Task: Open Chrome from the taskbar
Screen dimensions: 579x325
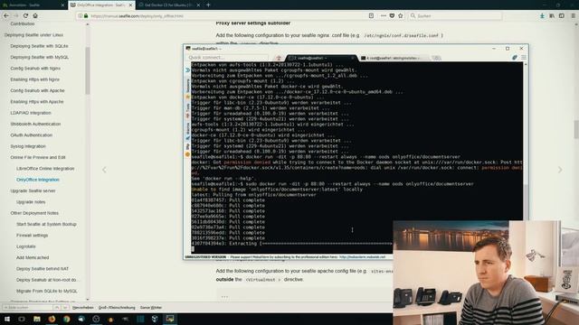Action: click(66, 319)
